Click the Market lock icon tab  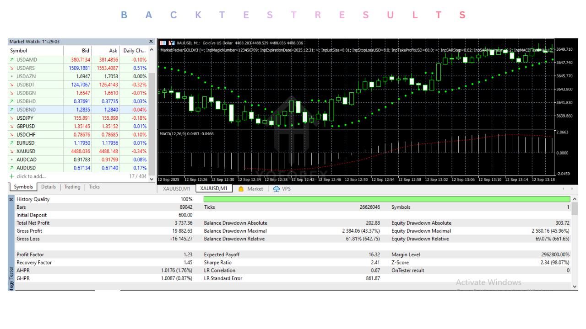pyautogui.click(x=241, y=189)
